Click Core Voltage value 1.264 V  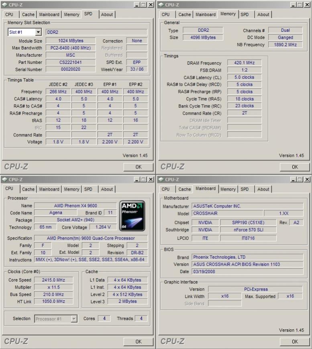103,227
